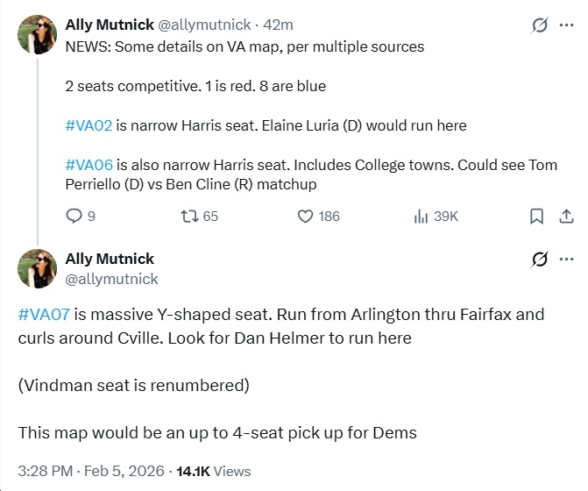588x491 pixels.
Task: Click Grok icon on the first tweet
Action: click(540, 25)
